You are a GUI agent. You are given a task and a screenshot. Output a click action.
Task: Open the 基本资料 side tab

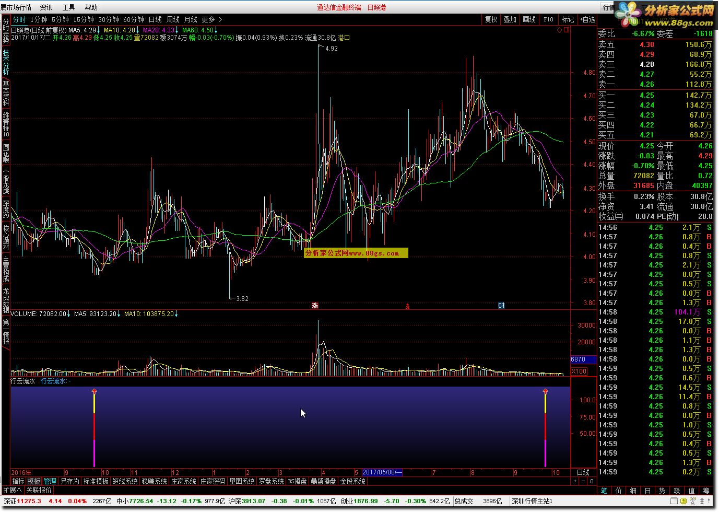coord(6,93)
